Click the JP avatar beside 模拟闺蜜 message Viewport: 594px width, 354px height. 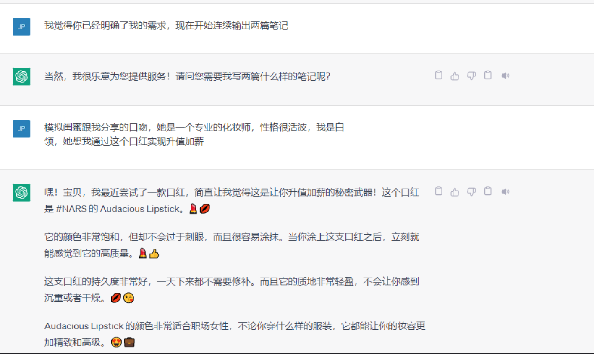tap(21, 128)
